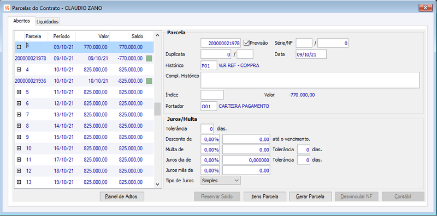Expand parcela 13 row
This screenshot has height=216, width=437.
point(19,182)
